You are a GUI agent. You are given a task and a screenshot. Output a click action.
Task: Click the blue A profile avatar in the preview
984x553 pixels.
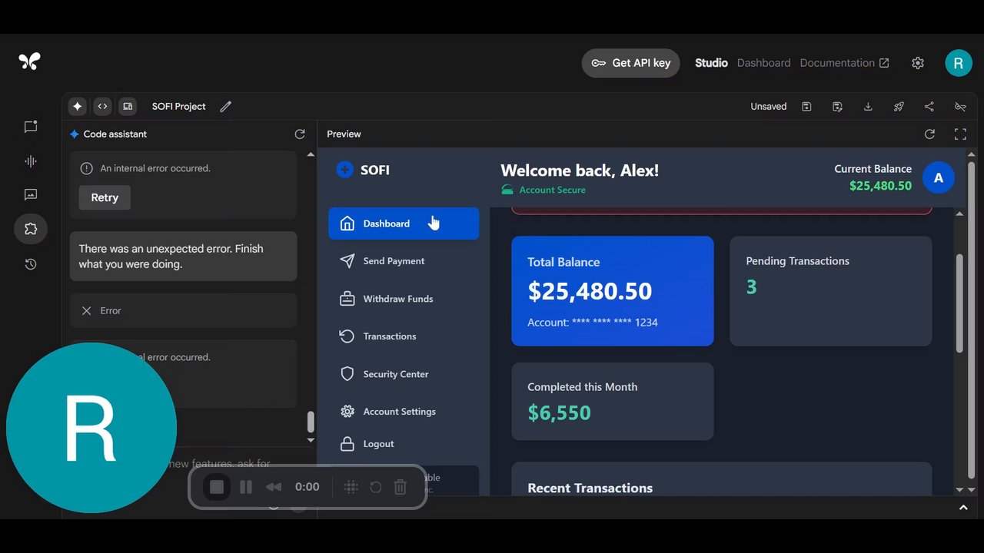click(938, 177)
